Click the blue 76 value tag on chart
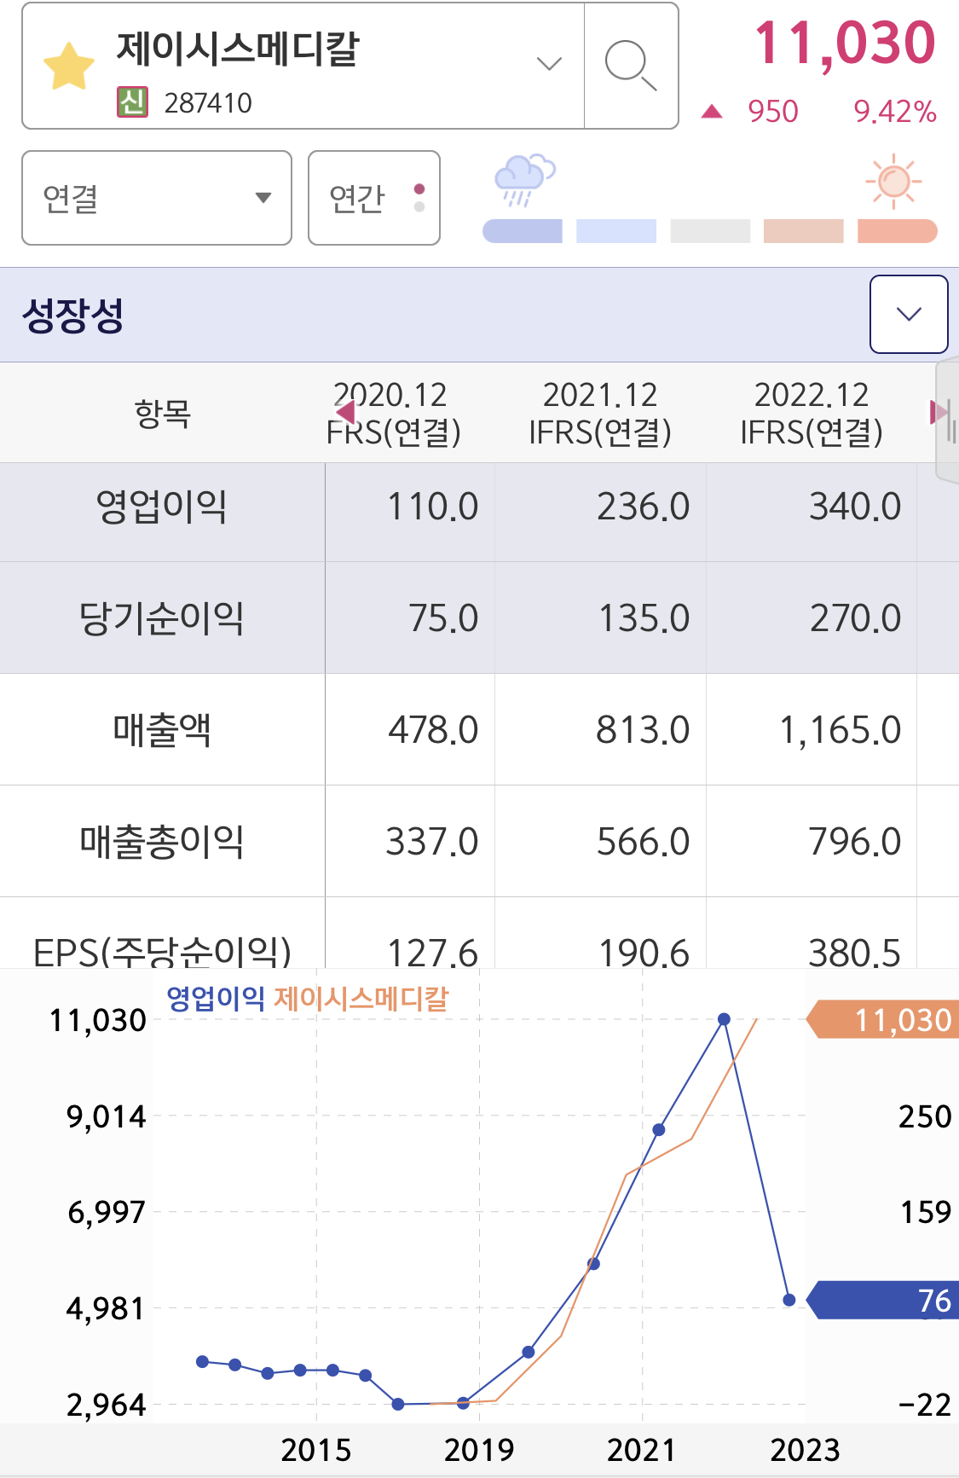This screenshot has width=959, height=1478. tap(882, 1300)
